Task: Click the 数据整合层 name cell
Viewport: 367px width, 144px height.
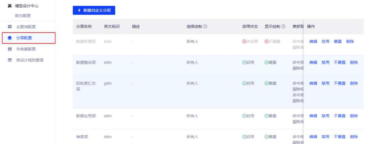Action: point(86,62)
